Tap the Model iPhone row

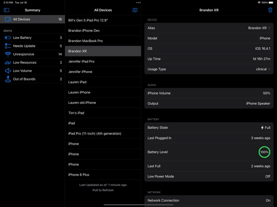coord(209,38)
